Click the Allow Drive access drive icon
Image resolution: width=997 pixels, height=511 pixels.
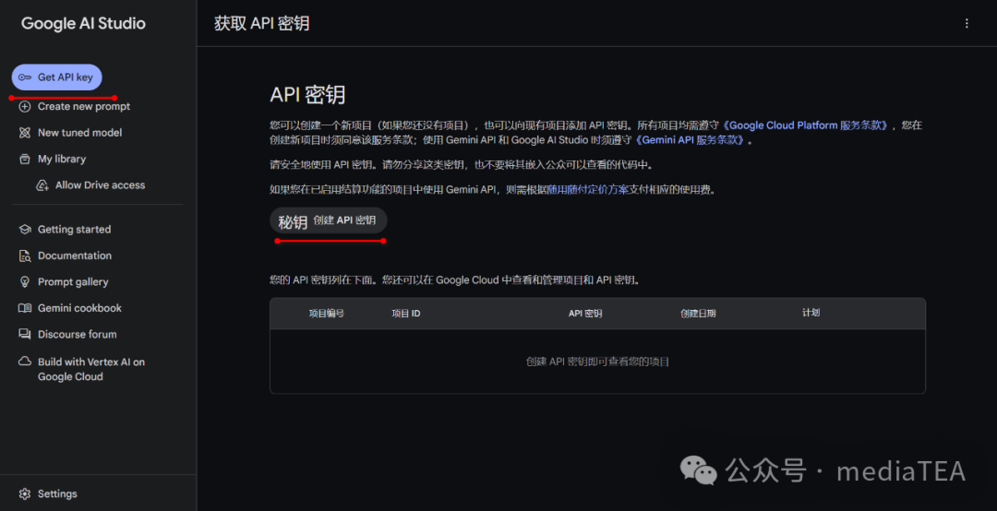42,185
